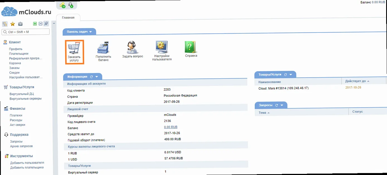Select the Заказать услугу shopping cart icon
The width and height of the screenshot is (387, 175).
click(x=74, y=52)
